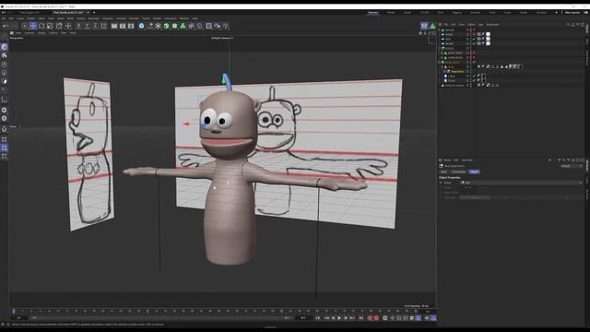The image size is (590, 332).
Task: Switch to Coordinates tab in attributes
Action: 458,172
